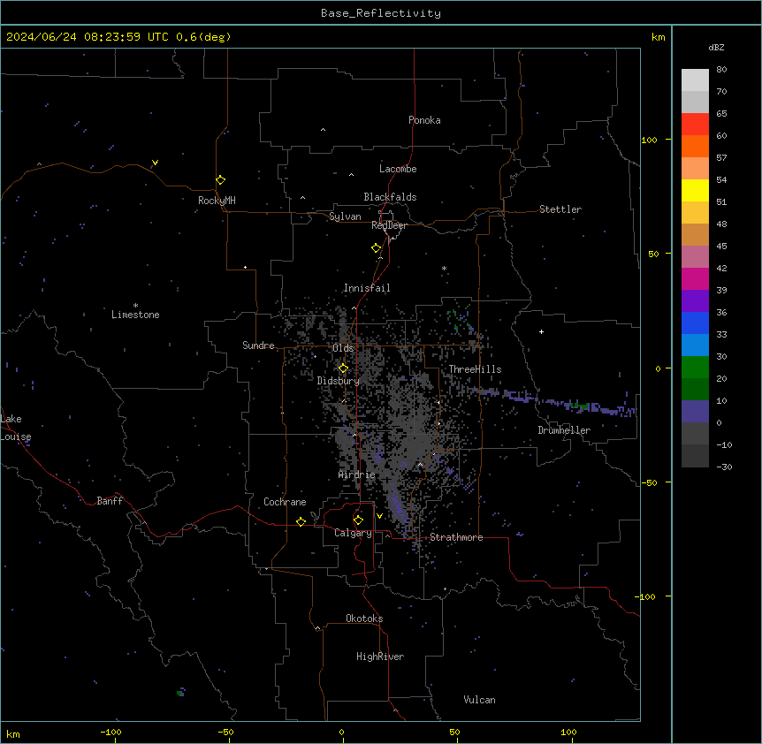Click the Ponoka town label
This screenshot has width=762, height=744.
pyautogui.click(x=424, y=120)
